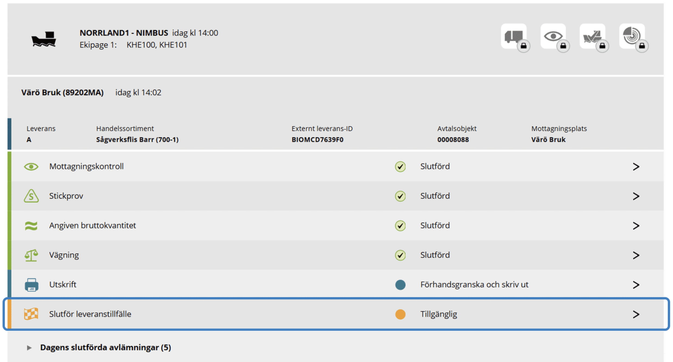The image size is (673, 362).
Task: Click the Stickprov completed checkmark
Action: tap(400, 196)
